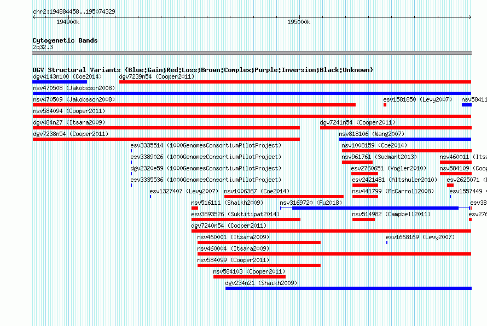
Task: View the esv3893526 (Suktitipat2014) variant label
Action: tap(235, 214)
